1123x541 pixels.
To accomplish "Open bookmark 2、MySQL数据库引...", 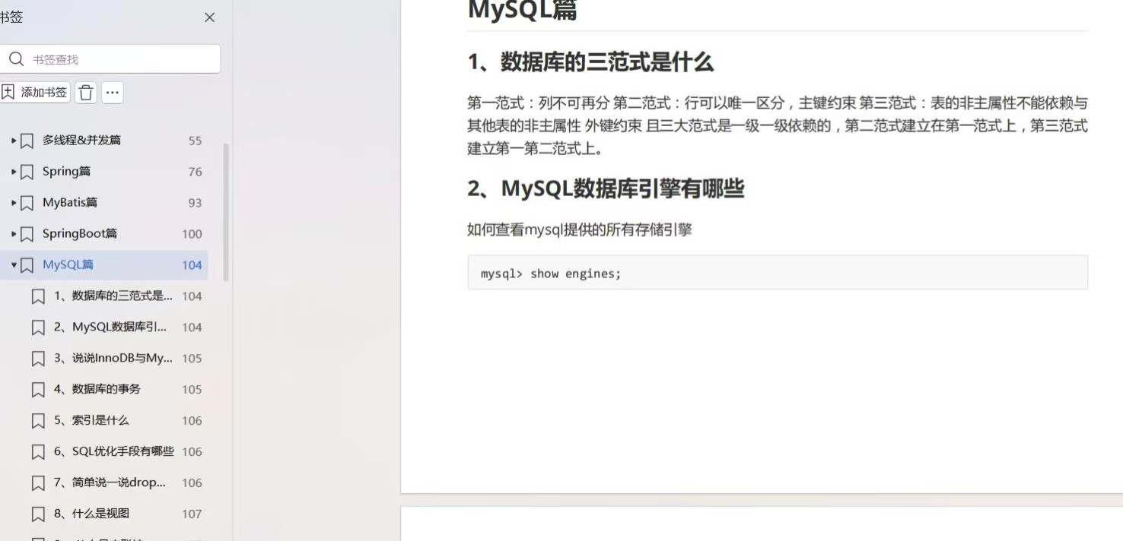I will (110, 327).
